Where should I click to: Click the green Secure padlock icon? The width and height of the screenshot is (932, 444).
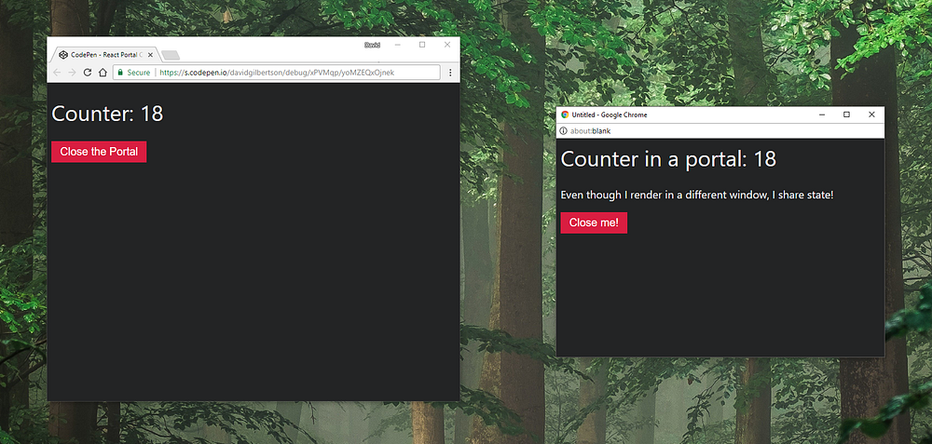tap(120, 73)
